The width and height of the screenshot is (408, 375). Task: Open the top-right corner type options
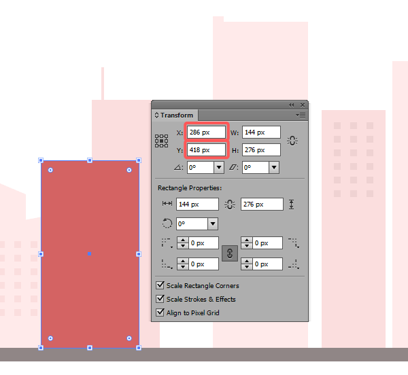[294, 243]
